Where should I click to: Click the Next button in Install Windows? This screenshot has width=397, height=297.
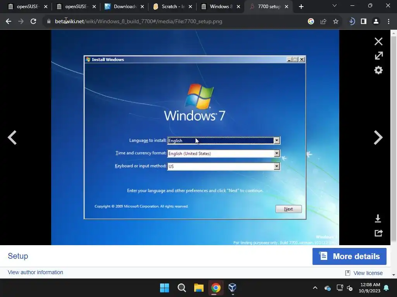288,209
